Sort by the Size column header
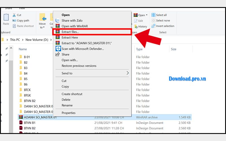226x141 pixels. click(173, 49)
